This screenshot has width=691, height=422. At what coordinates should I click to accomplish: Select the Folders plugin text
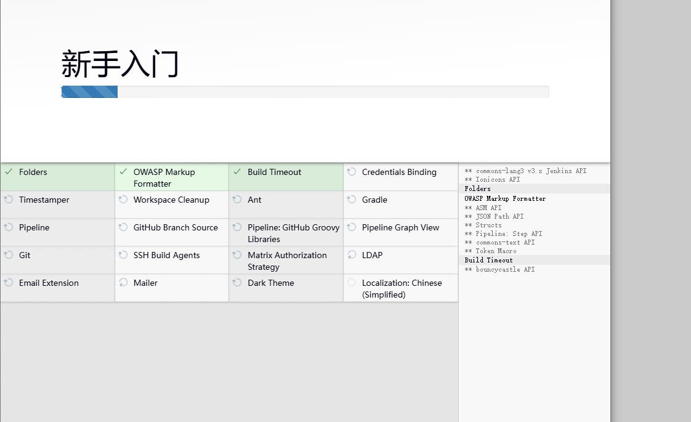point(33,172)
